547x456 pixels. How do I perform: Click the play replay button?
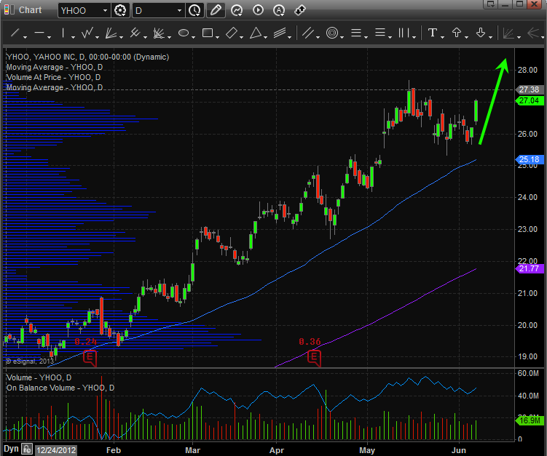258,10
